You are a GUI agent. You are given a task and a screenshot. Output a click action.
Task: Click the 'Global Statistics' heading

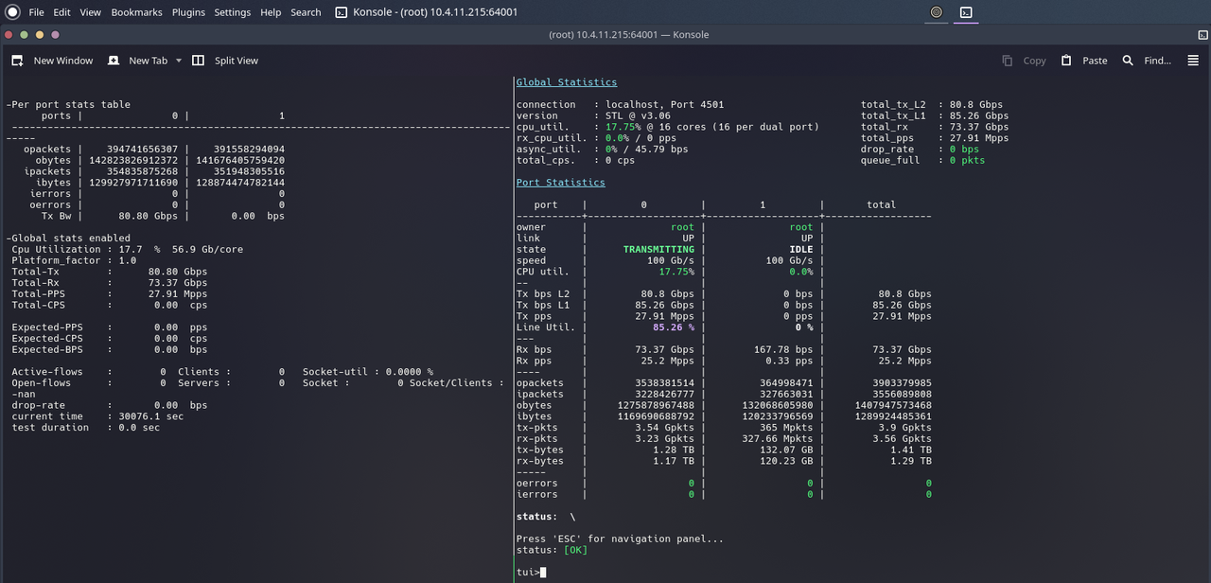567,82
